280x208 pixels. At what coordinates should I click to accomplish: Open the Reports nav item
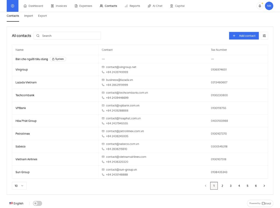(x=133, y=6)
